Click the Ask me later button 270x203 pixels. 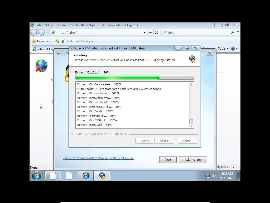pyautogui.click(x=193, y=159)
